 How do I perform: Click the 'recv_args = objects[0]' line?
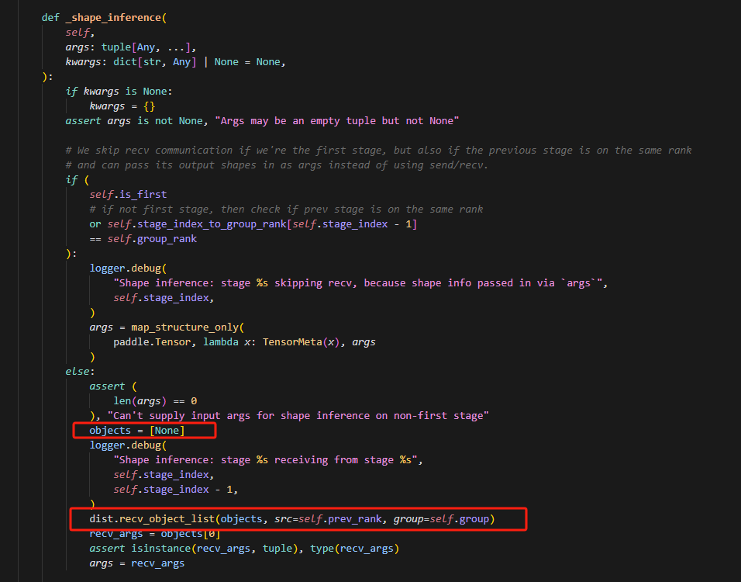pyautogui.click(x=154, y=533)
